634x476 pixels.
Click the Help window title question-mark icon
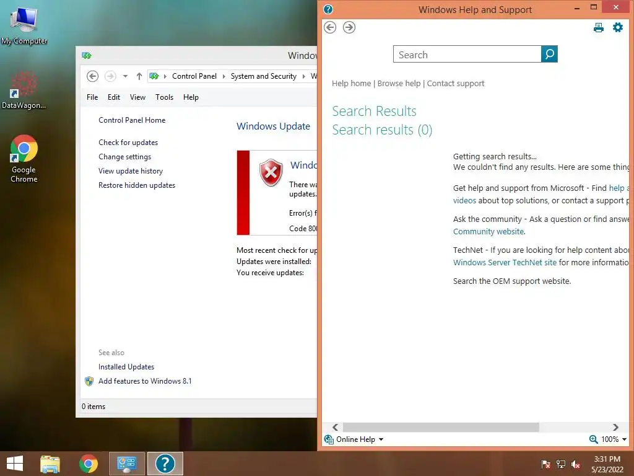coord(328,9)
